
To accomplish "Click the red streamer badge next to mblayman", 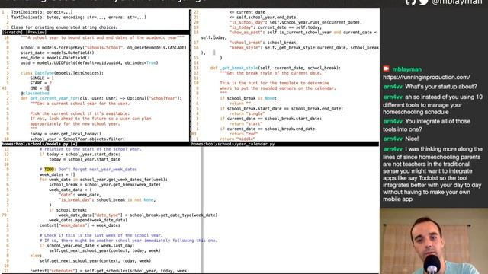I will (x=387, y=69).
